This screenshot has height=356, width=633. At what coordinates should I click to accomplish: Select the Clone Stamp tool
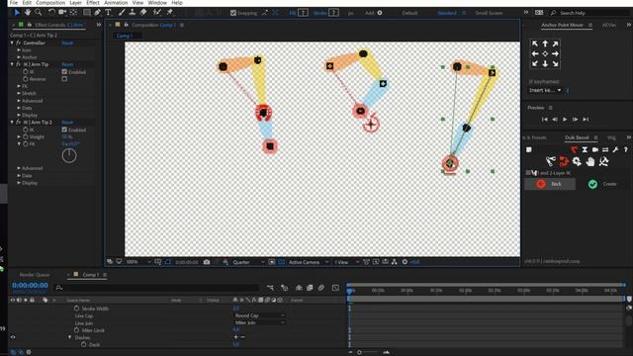click(132, 13)
